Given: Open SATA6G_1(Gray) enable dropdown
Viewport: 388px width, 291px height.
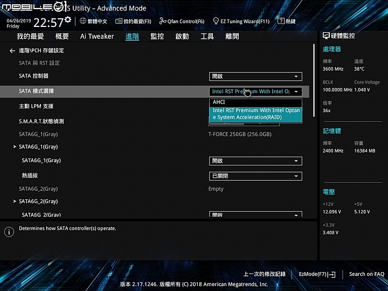Looking at the screenshot, I should (255, 161).
